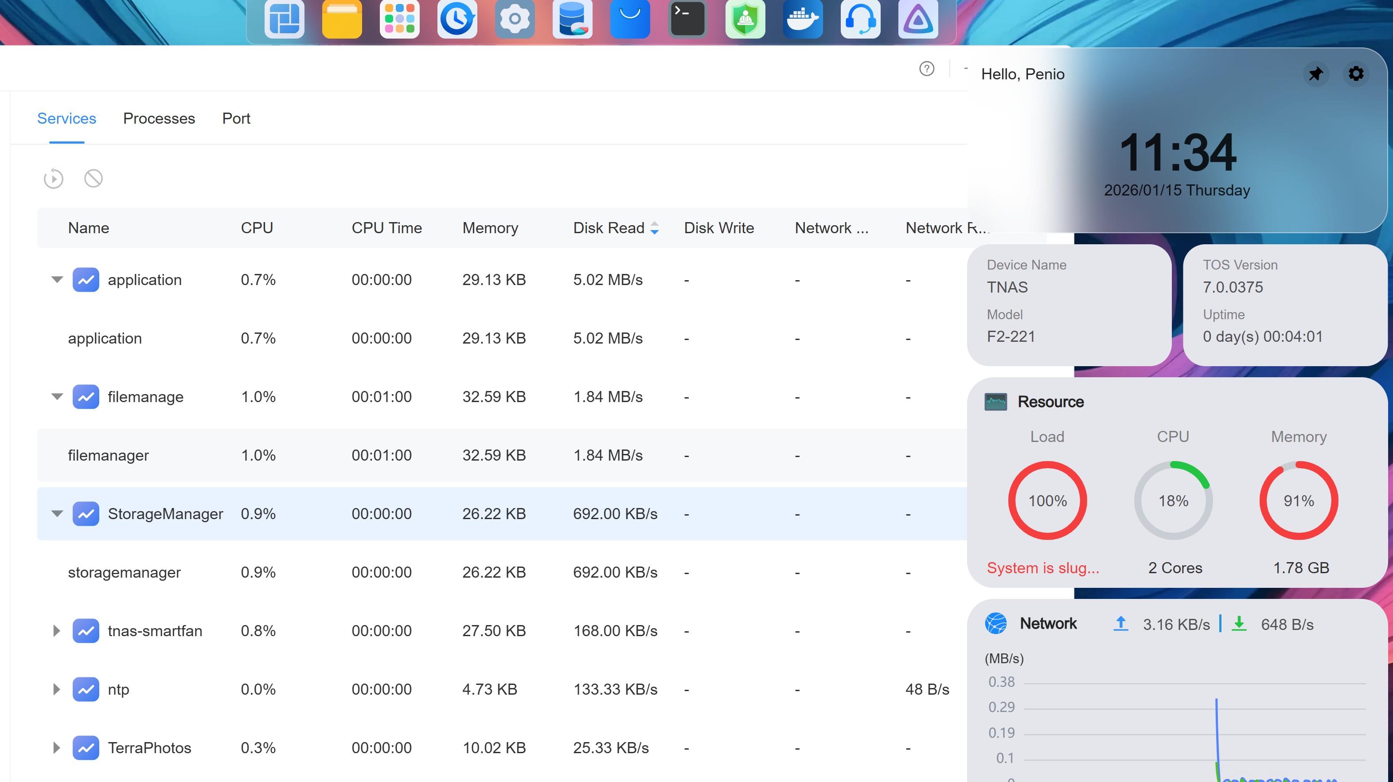Click the restart service icon in the toolbar
Image resolution: width=1393 pixels, height=782 pixels.
coord(54,179)
